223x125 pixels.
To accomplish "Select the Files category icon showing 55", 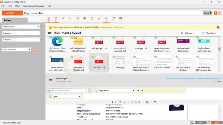I will [x=56, y=19].
